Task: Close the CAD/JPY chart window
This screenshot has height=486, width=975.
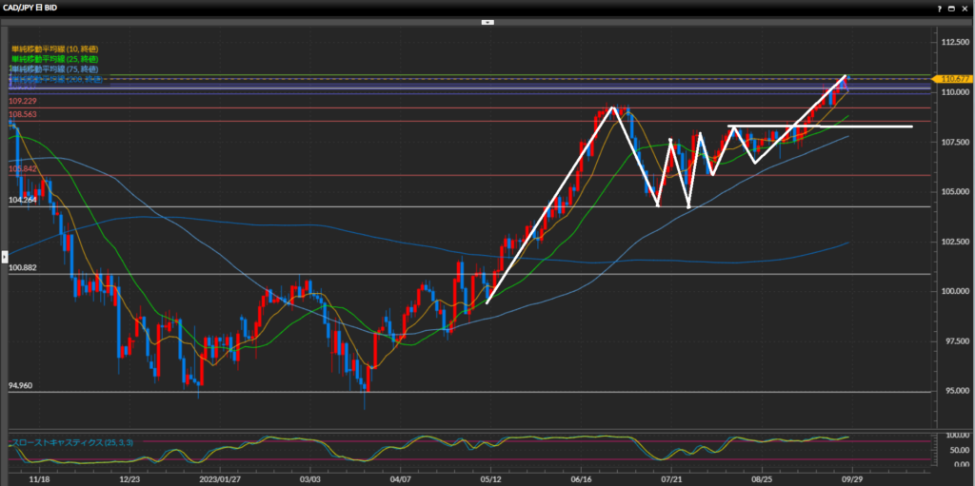Action: [x=965, y=7]
